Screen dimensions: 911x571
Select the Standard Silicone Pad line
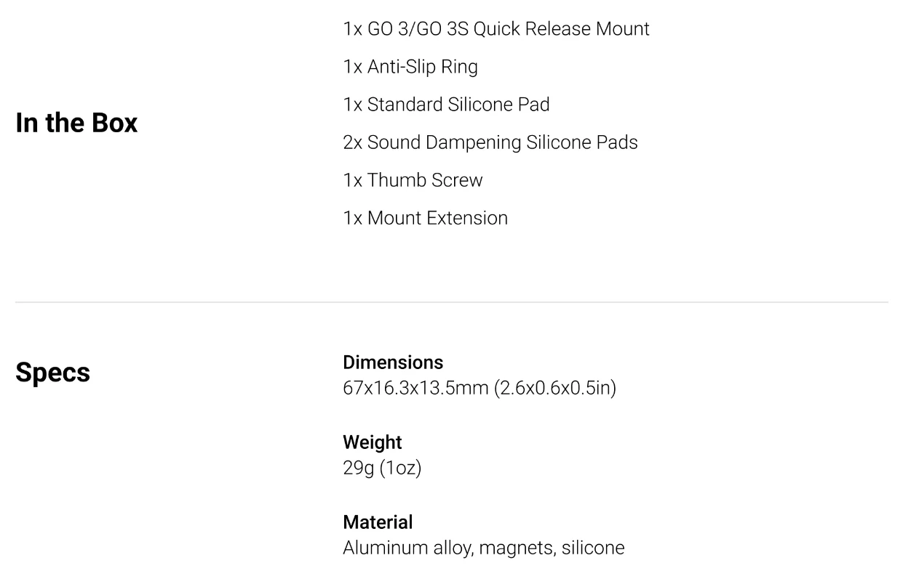tap(446, 105)
